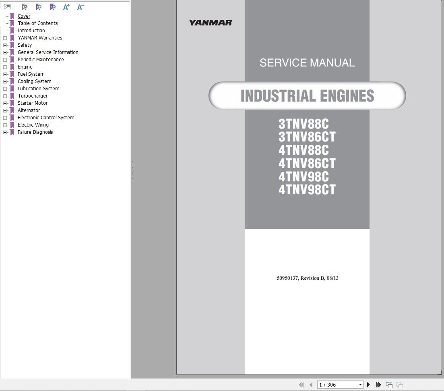The width and height of the screenshot is (444, 391).
Task: Click the Failure Diagnosis bookmark ribbon icon
Action: click(x=12, y=132)
